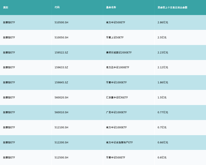
Task: Select fund name 景顺长城国证2000ETF
Action: pyautogui.click(x=119, y=53)
